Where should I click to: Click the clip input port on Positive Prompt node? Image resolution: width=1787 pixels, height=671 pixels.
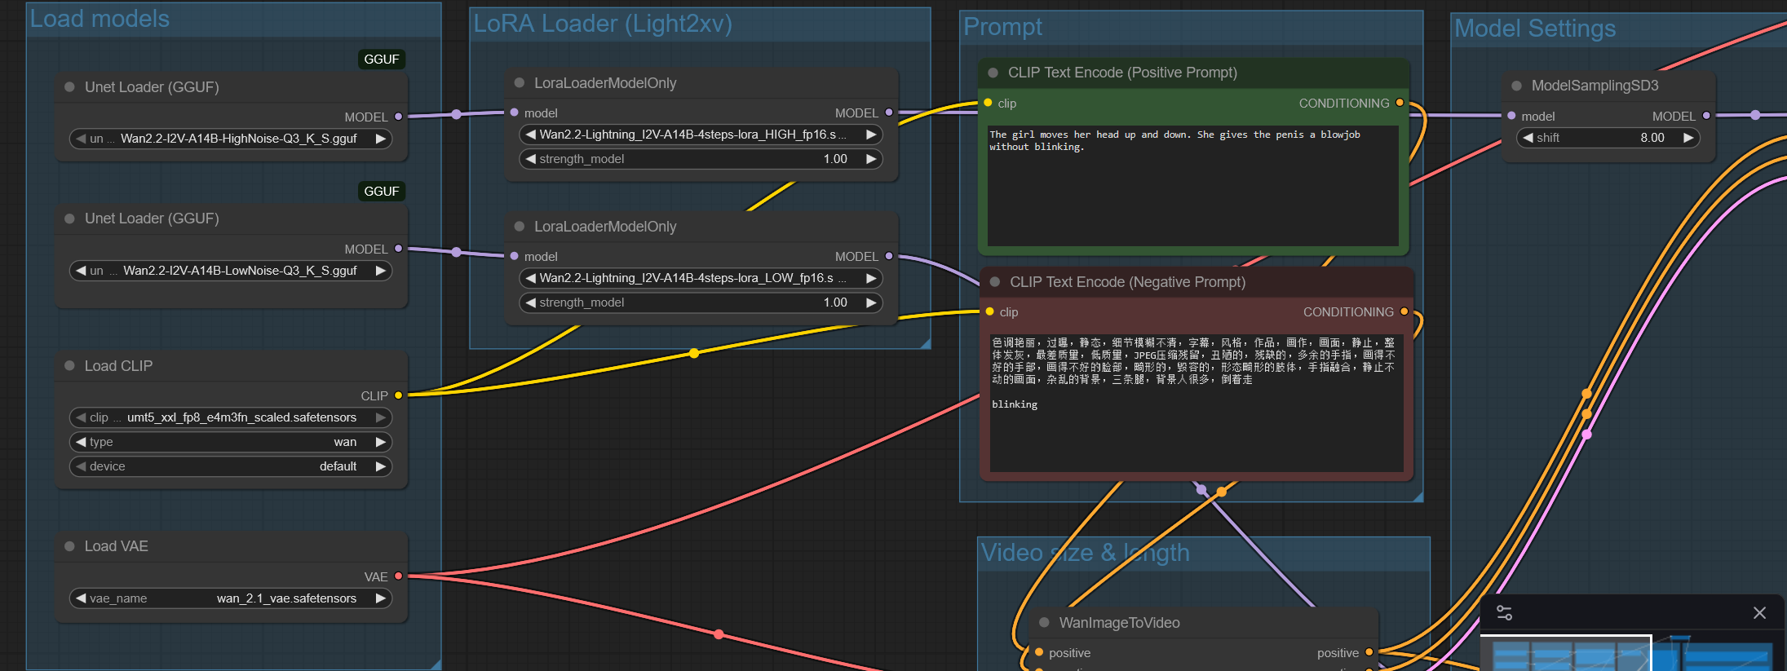pyautogui.click(x=988, y=103)
